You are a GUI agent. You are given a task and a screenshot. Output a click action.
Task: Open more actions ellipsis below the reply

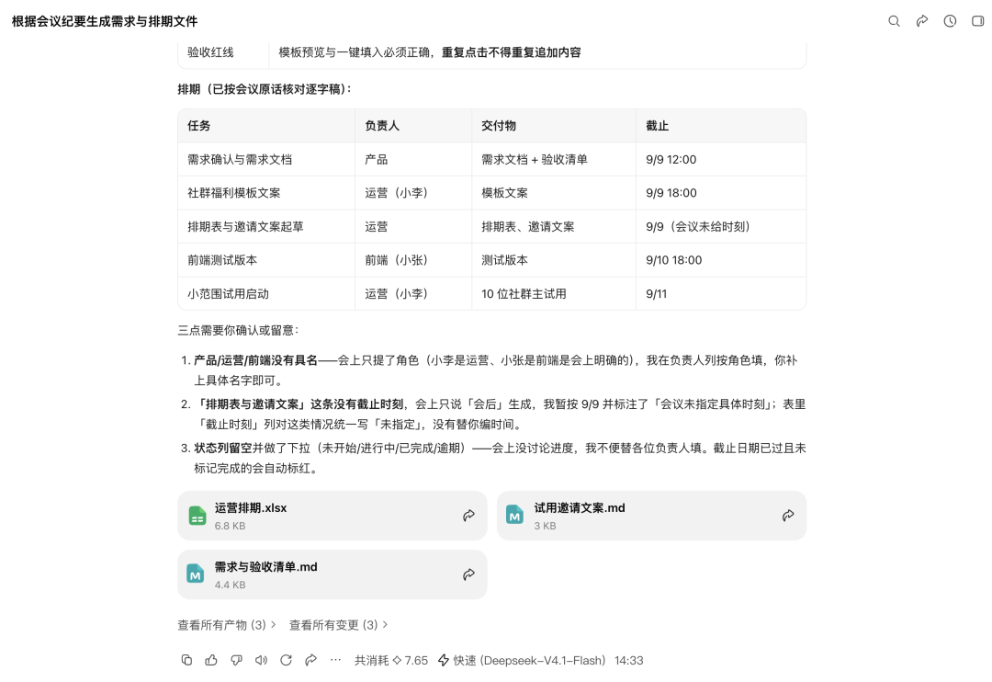point(335,660)
